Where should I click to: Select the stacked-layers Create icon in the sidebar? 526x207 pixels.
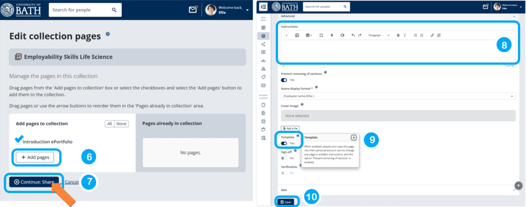(264, 36)
